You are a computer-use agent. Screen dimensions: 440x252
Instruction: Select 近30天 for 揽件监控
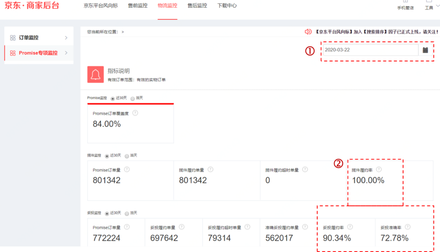(107, 156)
